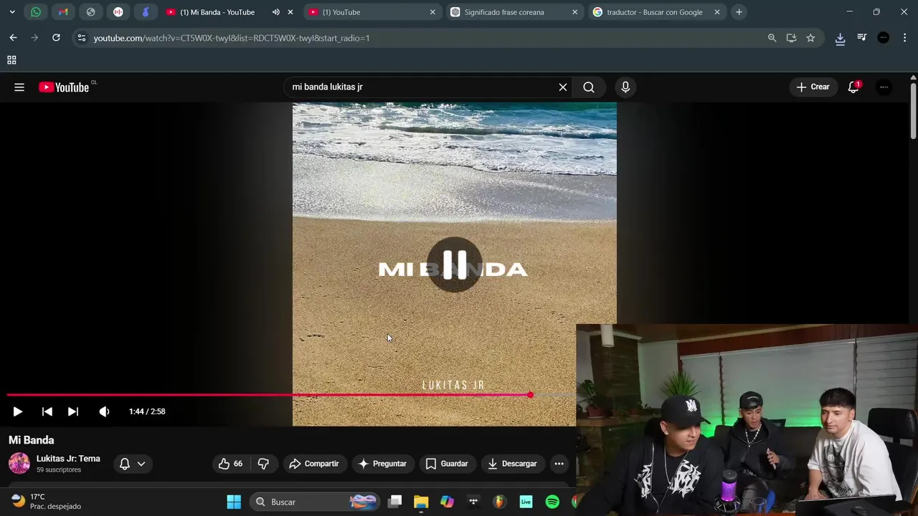Open Chrome downloads
This screenshot has width=918, height=516.
click(840, 39)
